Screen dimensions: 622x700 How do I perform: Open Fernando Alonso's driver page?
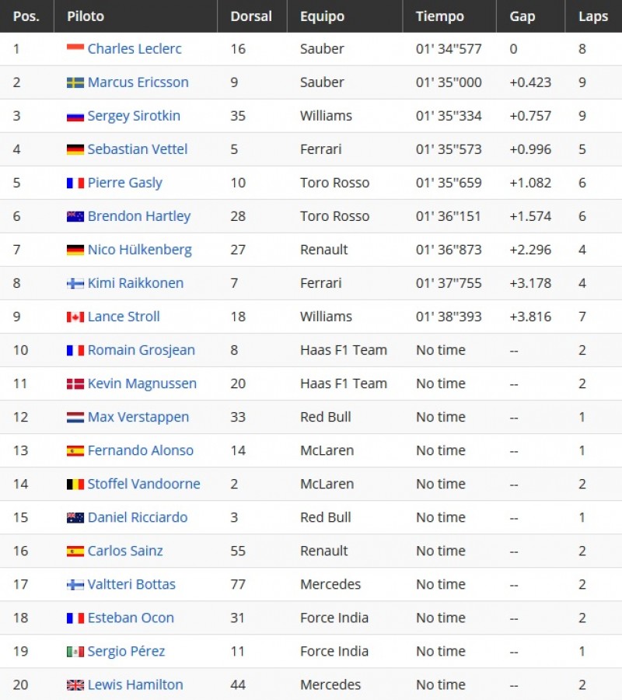pos(141,450)
